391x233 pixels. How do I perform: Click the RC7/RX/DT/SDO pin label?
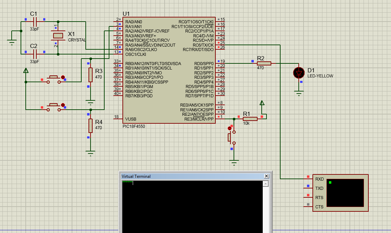pyautogui.click(x=198, y=50)
